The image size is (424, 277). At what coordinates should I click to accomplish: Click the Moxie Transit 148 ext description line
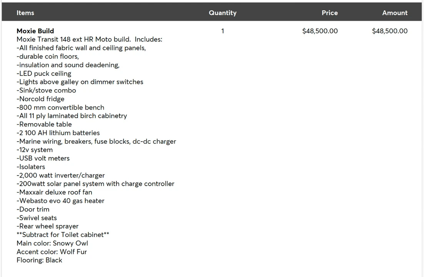[89, 39]
